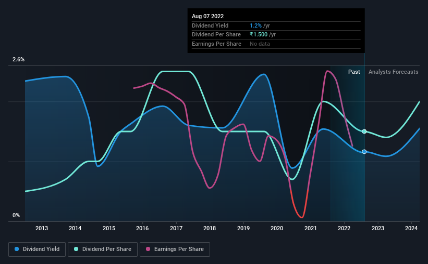Screen dimensions: 428x264
Task: Click the teal data point marker on the Dividend Per Share line
Action: pos(364,131)
